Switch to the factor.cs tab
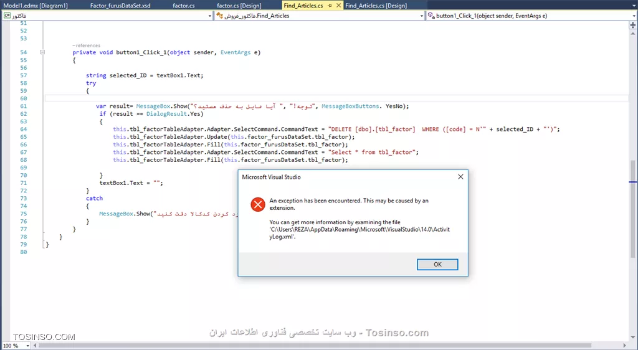Image resolution: width=638 pixels, height=350 pixels. click(x=184, y=5)
